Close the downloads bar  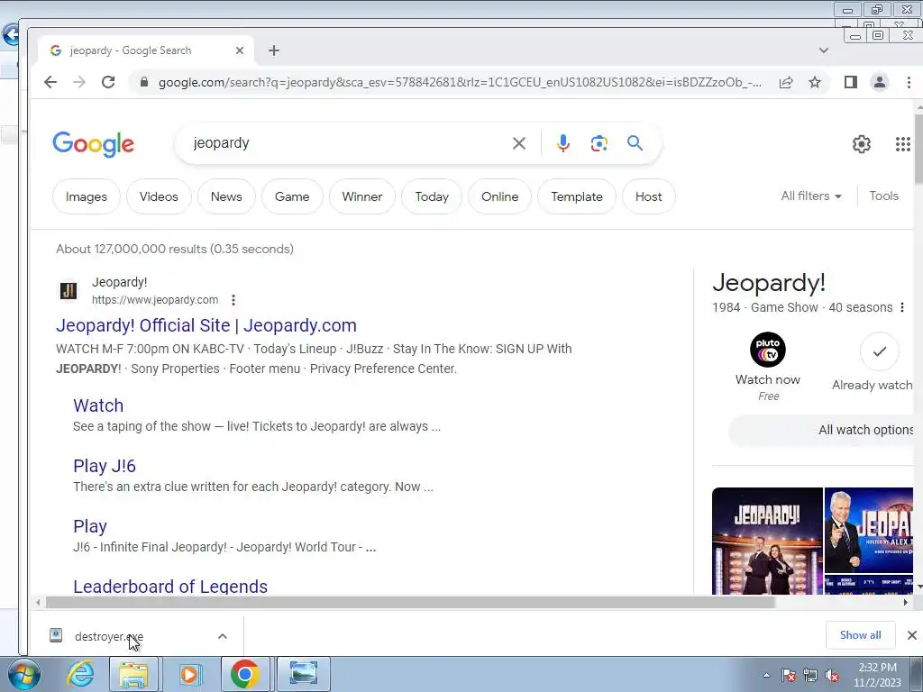click(912, 635)
